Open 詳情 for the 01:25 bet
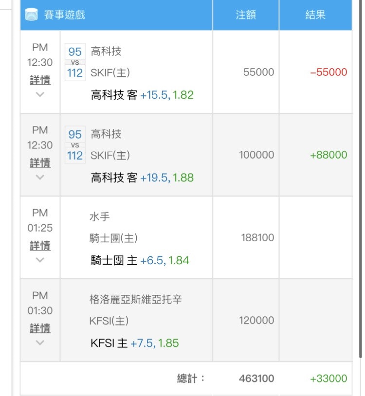 (40, 246)
